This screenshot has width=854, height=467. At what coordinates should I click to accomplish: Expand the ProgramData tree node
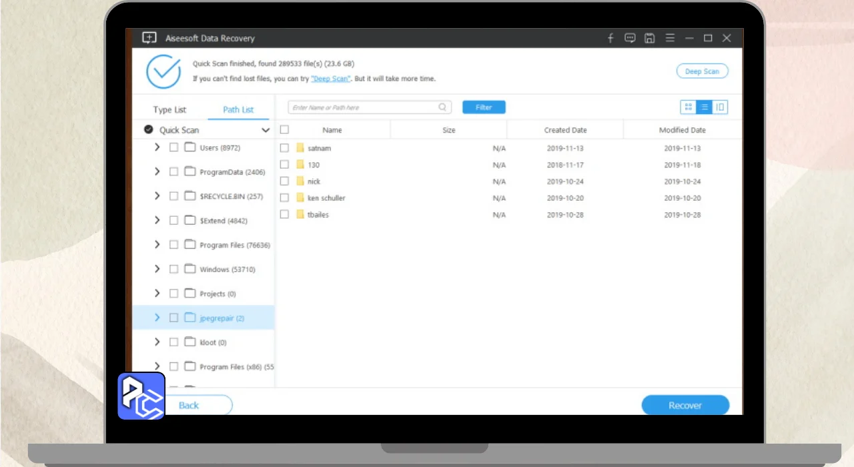coord(157,171)
